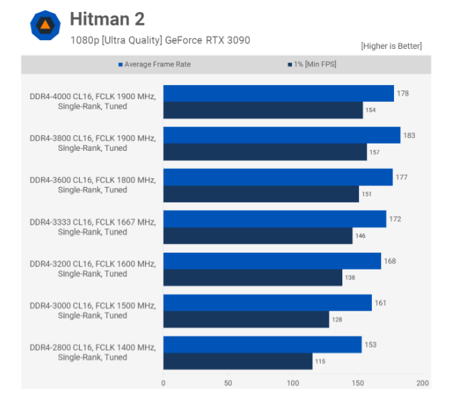This screenshot has width=453, height=395.
Task: Click the value label '157'
Action: point(374,152)
